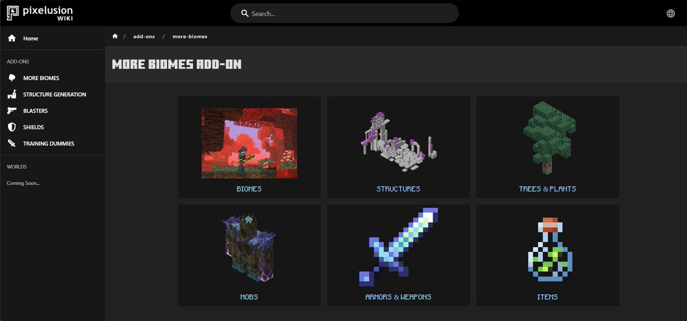
Task: Click the Home house icon in sidebar
Action: coord(11,38)
